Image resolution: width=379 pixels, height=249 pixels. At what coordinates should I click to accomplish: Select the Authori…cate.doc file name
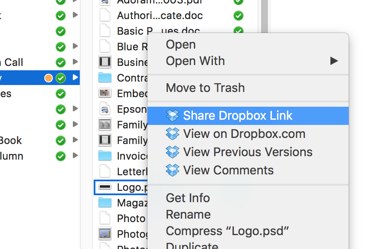pos(160,16)
